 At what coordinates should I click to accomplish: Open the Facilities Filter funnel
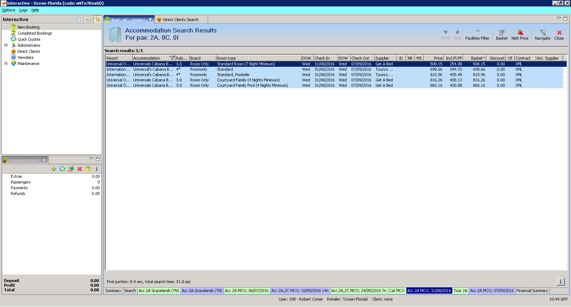click(x=477, y=32)
